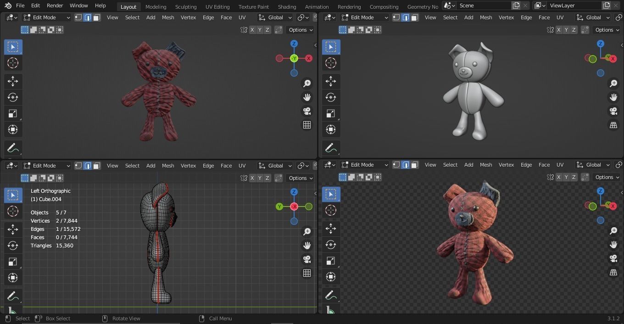The image size is (624, 324).
Task: Toggle X mirror in top-left viewport
Action: click(252, 30)
